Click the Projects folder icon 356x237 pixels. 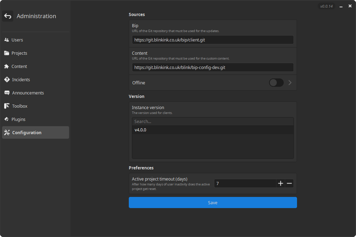(7, 53)
